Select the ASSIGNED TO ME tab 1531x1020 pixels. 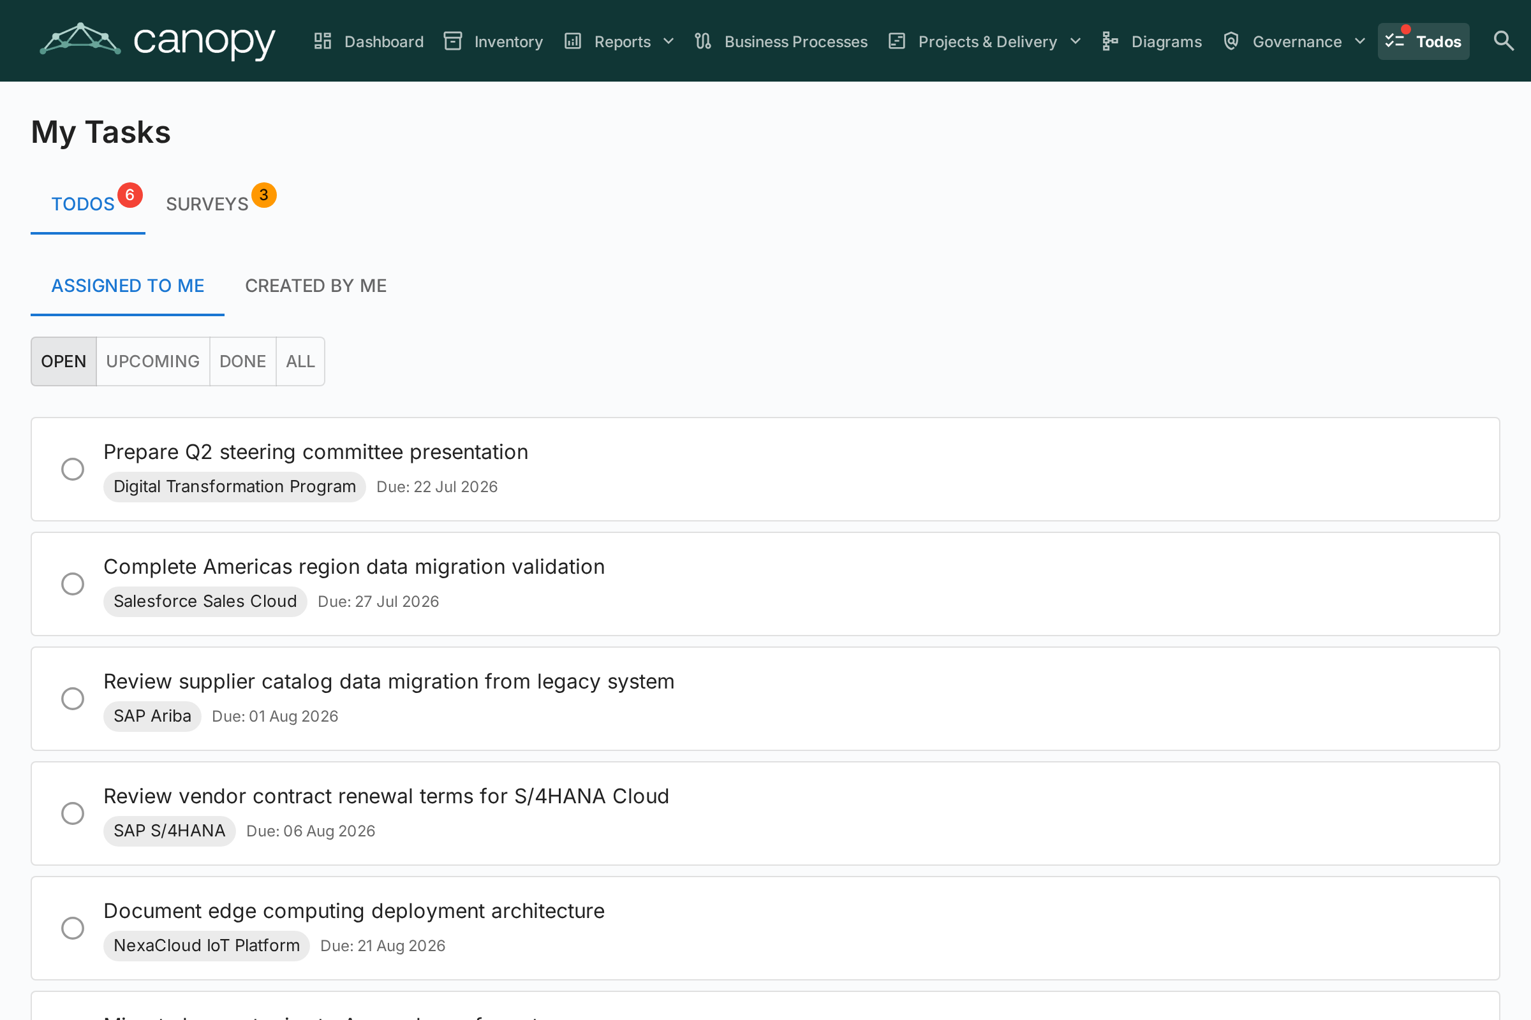(128, 286)
